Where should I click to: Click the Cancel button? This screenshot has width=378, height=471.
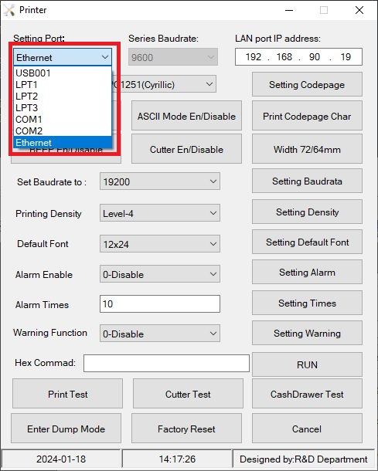pyautogui.click(x=307, y=429)
